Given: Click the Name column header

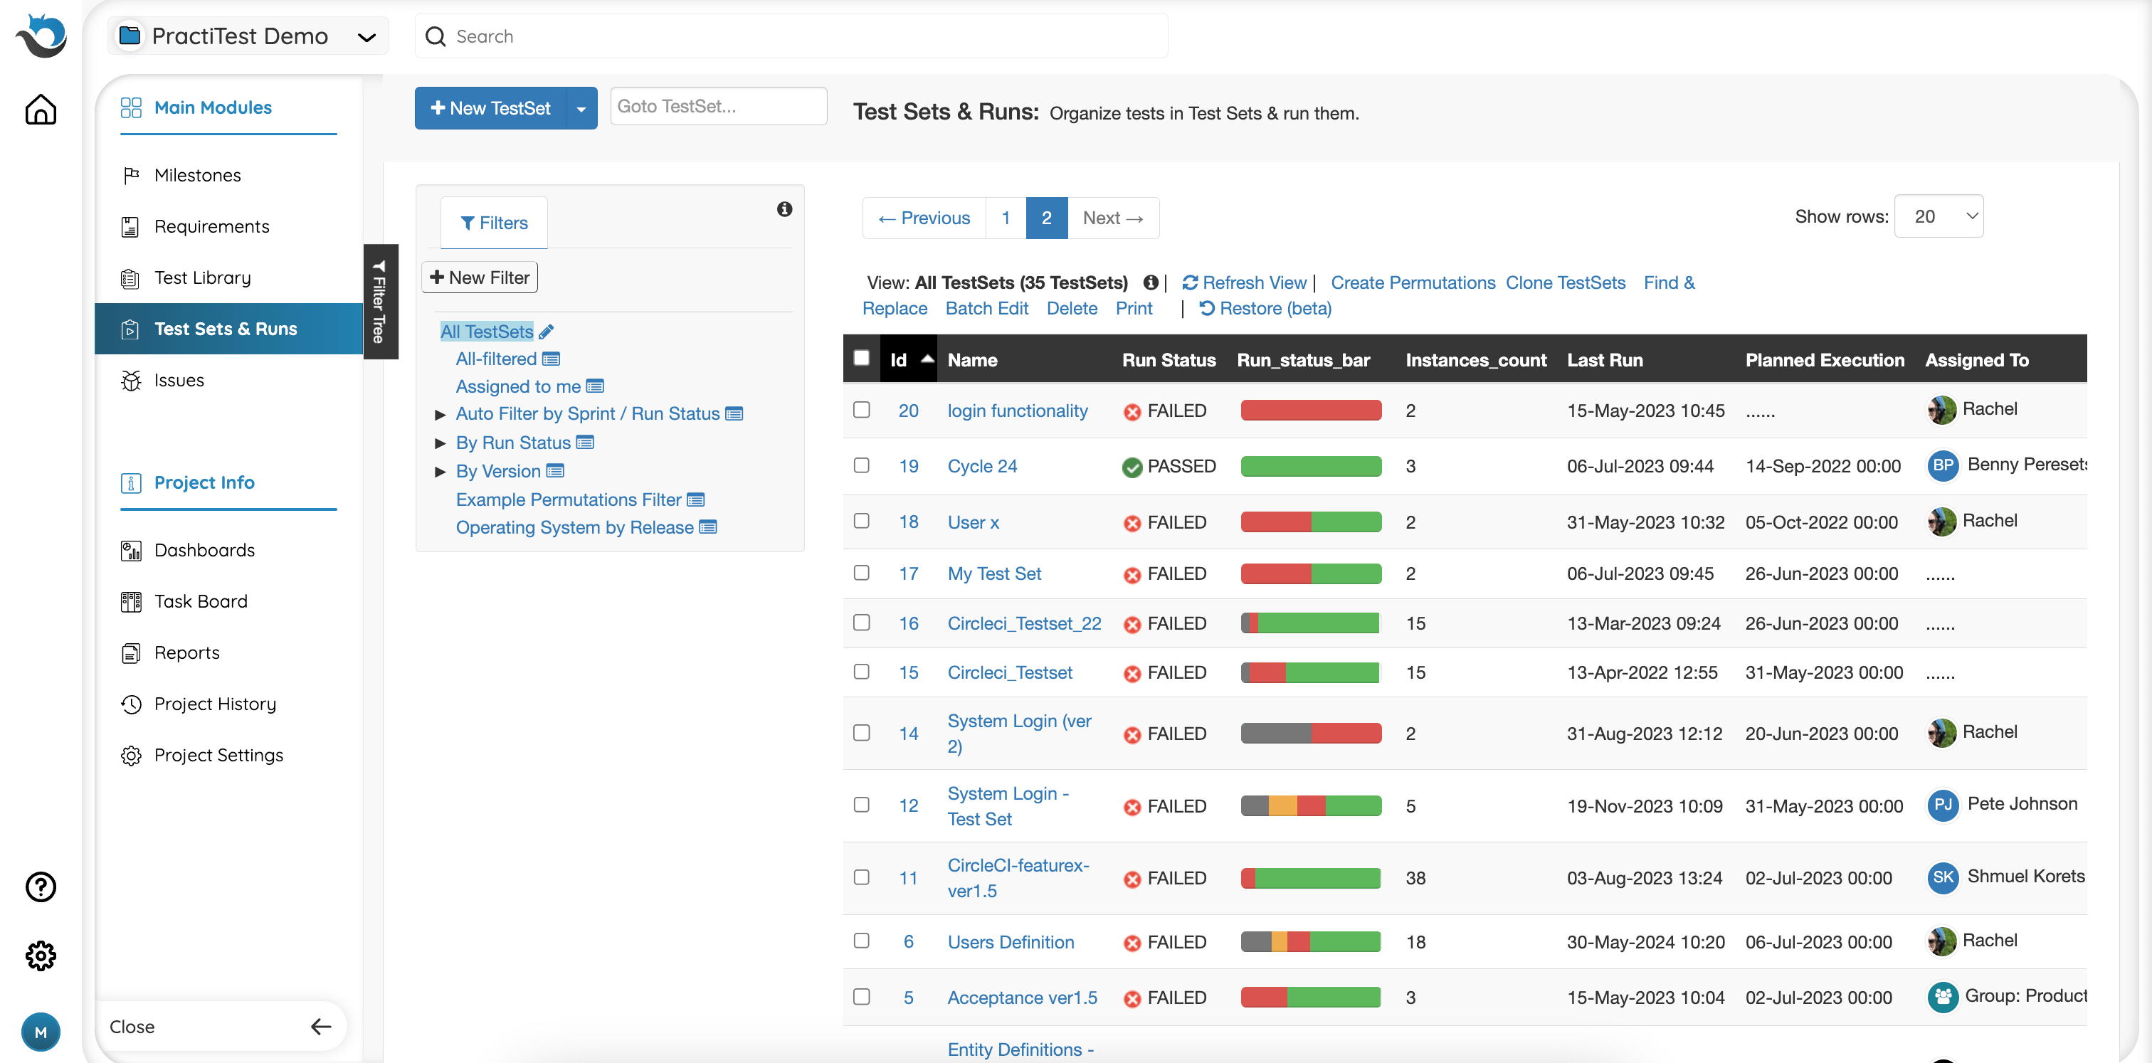Looking at the screenshot, I should coord(972,360).
